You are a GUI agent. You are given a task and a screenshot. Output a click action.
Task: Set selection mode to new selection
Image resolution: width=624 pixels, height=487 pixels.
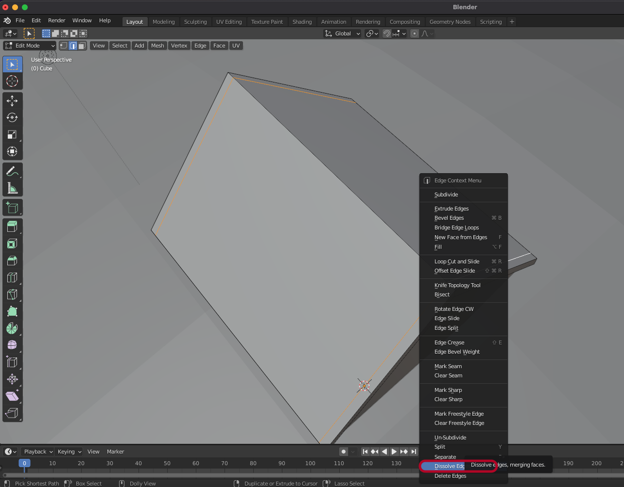click(x=46, y=33)
